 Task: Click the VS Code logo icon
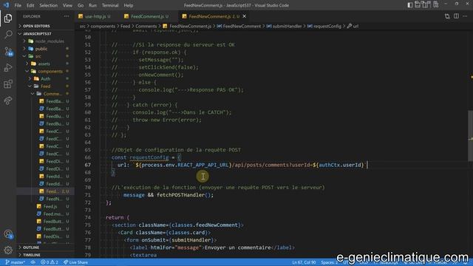[x=6, y=5]
